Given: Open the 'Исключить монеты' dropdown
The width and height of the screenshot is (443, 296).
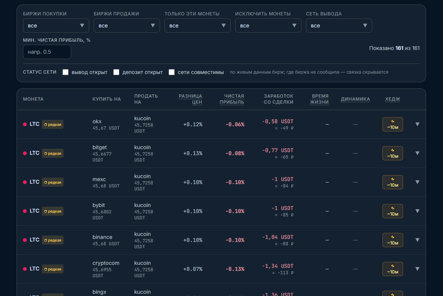Looking at the screenshot, I should click(x=268, y=26).
